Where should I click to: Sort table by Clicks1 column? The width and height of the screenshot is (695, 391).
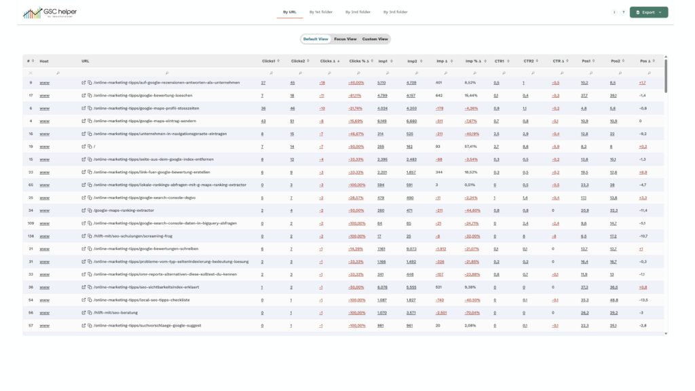tap(270, 61)
